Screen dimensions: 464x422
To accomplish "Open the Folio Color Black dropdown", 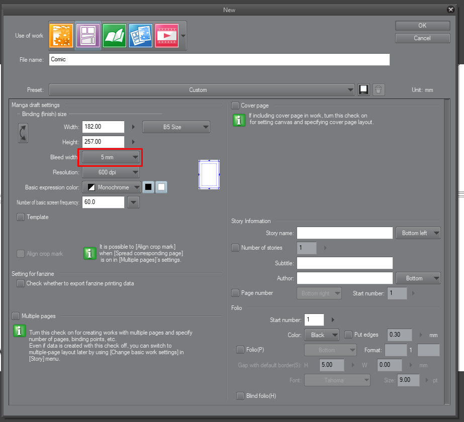I will click(322, 335).
